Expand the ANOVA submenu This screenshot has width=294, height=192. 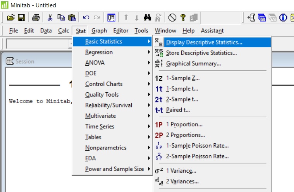coord(95,63)
